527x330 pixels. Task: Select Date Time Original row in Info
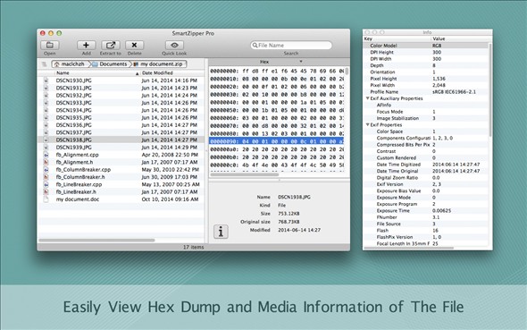(426, 171)
